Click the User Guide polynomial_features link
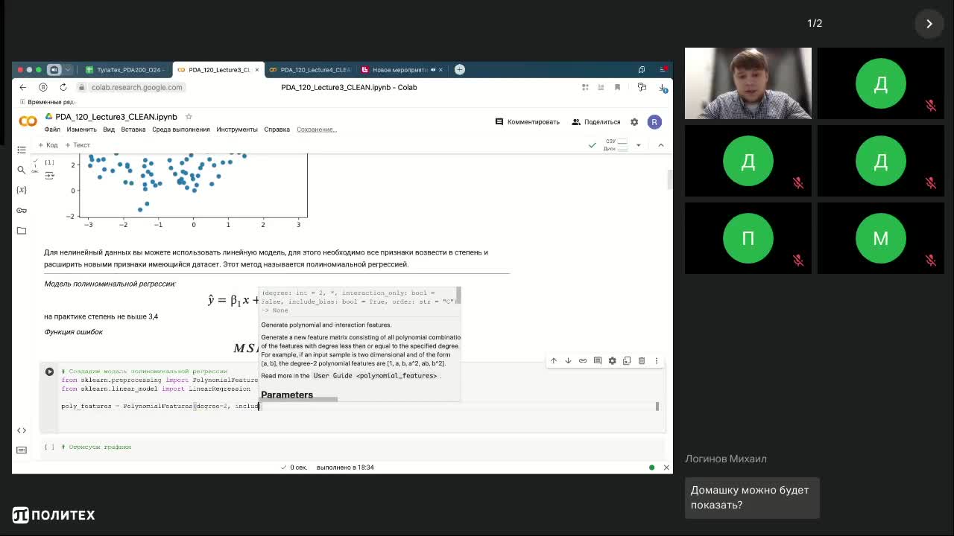Viewport: 954px width, 536px height. pos(375,376)
